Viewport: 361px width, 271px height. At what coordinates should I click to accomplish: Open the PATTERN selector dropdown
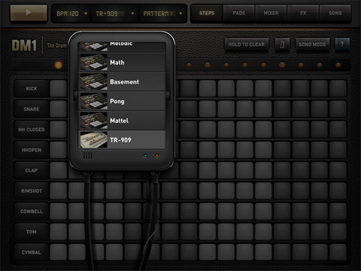click(x=162, y=14)
